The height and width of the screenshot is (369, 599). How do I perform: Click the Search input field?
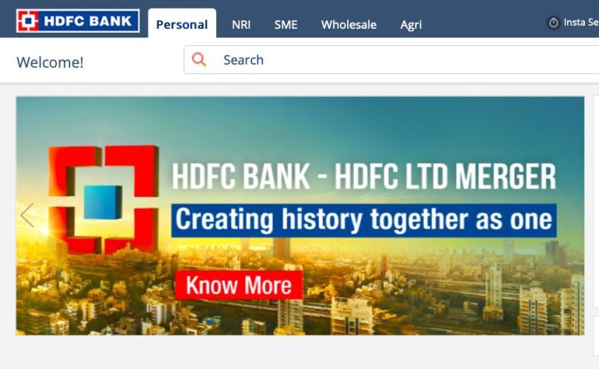[392, 59]
